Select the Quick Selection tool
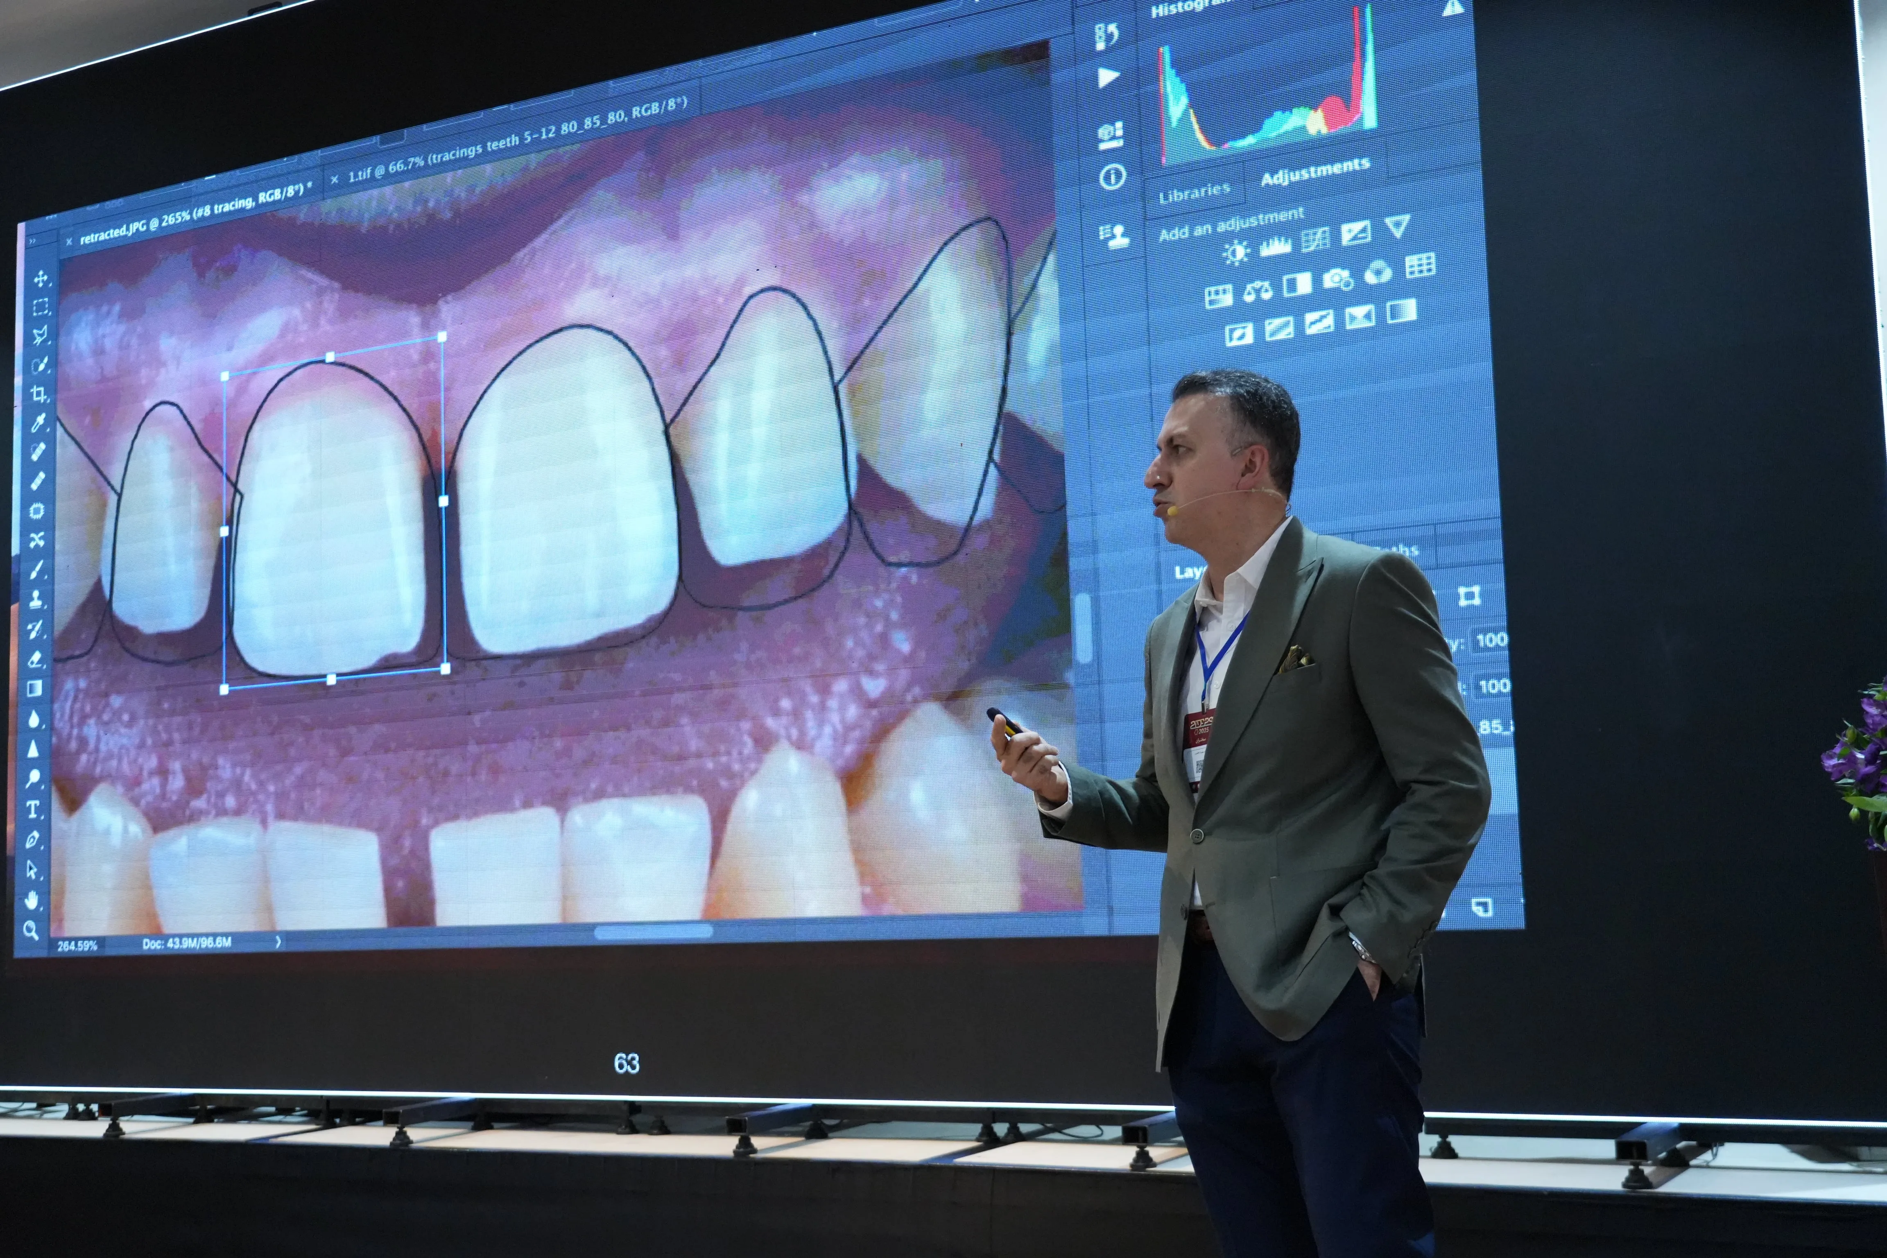Image resolution: width=1887 pixels, height=1258 pixels. click(x=39, y=365)
